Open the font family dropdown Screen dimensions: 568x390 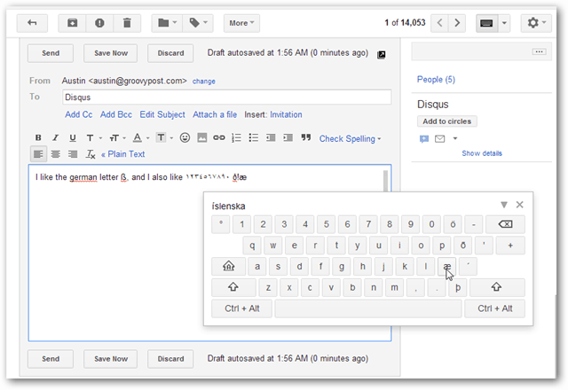(94, 138)
